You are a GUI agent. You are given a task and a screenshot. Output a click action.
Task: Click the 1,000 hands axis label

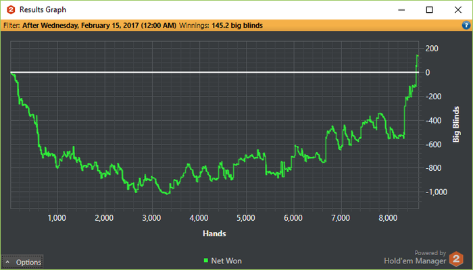(57, 218)
